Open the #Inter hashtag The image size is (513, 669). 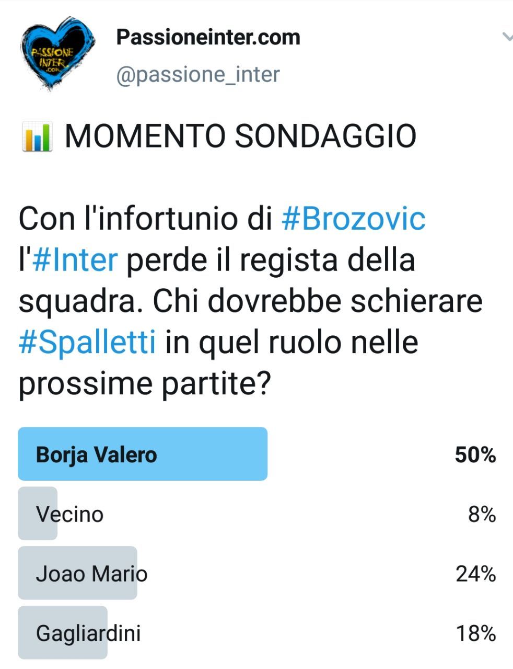click(75, 260)
